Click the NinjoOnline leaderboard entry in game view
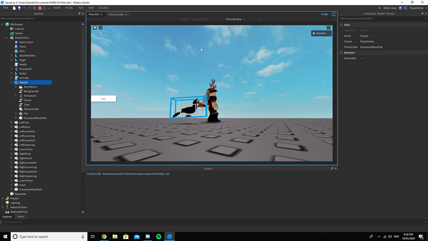The image size is (428, 241). point(321,34)
